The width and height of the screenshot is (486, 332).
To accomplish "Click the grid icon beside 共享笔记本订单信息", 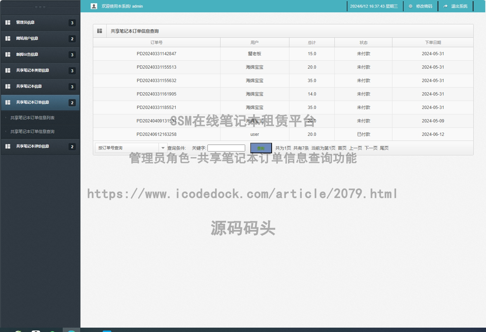I will 8,102.
